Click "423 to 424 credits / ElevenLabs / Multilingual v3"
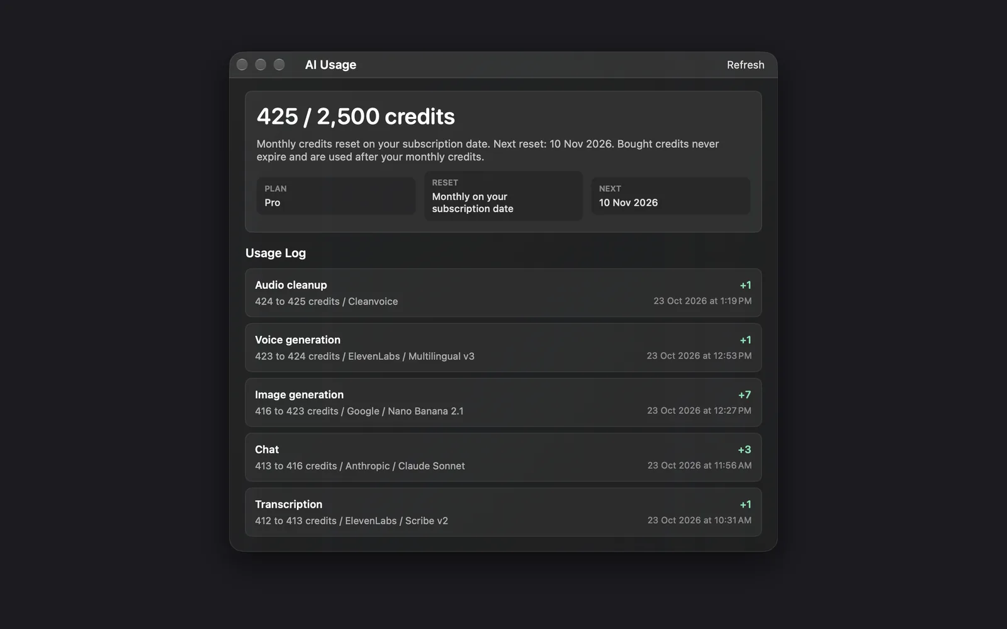1007x629 pixels. 364,356
